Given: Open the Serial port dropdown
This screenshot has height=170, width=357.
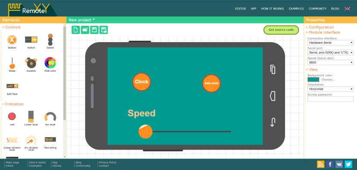Looking at the screenshot, I should tap(330, 52).
